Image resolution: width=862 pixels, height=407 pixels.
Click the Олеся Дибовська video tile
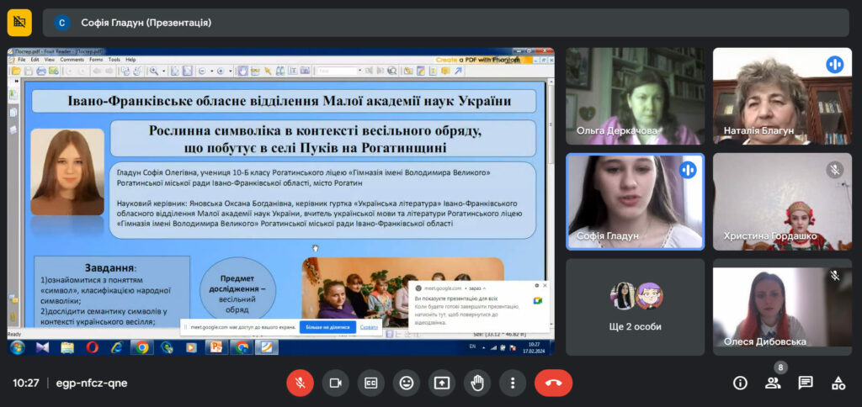click(782, 306)
